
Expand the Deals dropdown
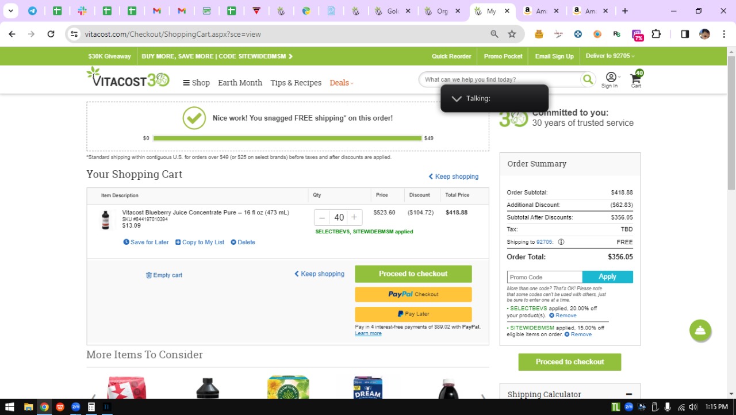[x=342, y=83]
